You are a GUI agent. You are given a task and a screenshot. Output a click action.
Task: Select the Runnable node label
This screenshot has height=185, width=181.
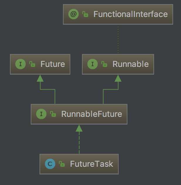click(131, 64)
